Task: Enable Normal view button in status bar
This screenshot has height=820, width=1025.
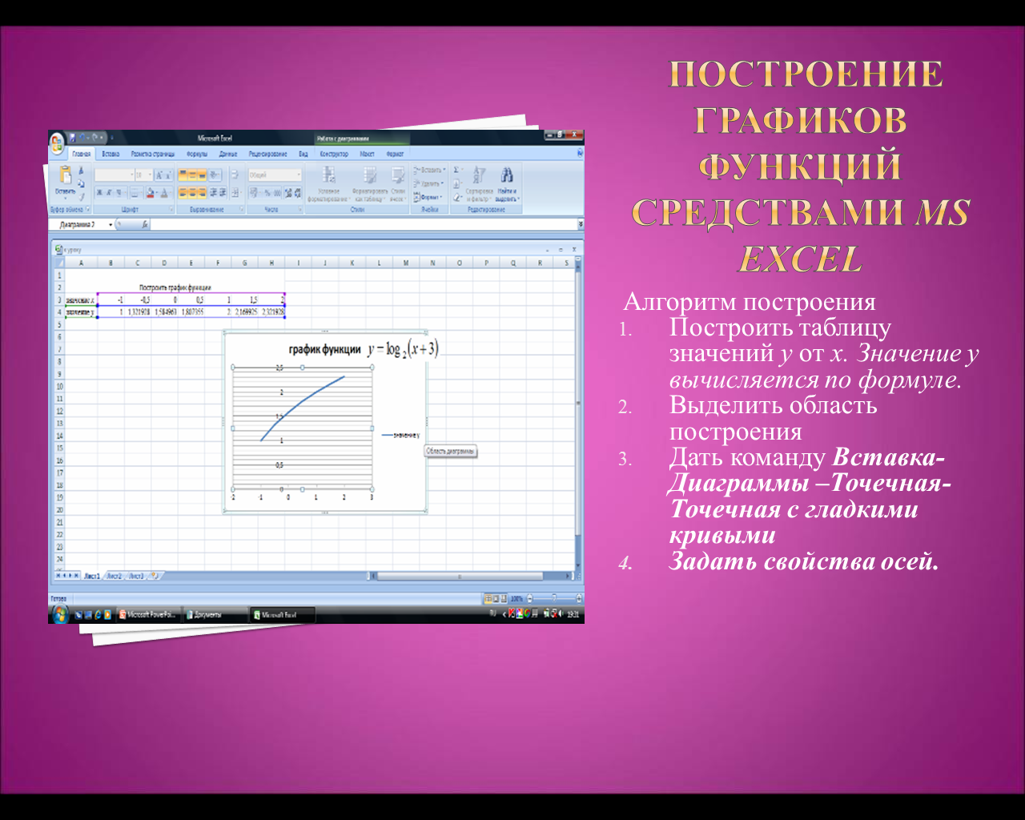Action: point(488,598)
